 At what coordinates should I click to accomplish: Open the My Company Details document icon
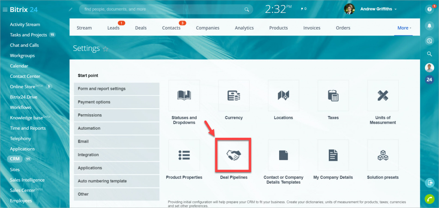pyautogui.click(x=333, y=155)
